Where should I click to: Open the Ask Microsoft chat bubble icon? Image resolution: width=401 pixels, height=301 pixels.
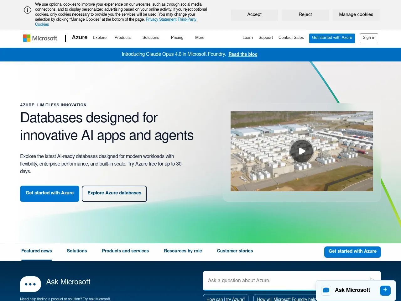(326, 290)
